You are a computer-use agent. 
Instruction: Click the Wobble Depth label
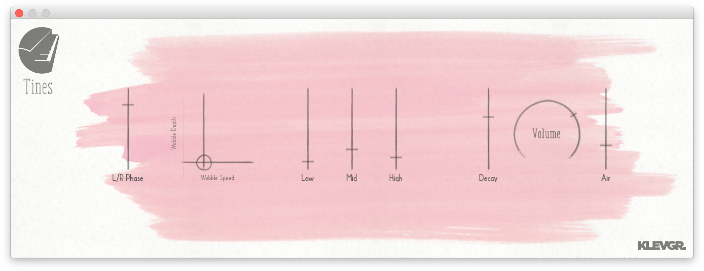click(x=173, y=133)
